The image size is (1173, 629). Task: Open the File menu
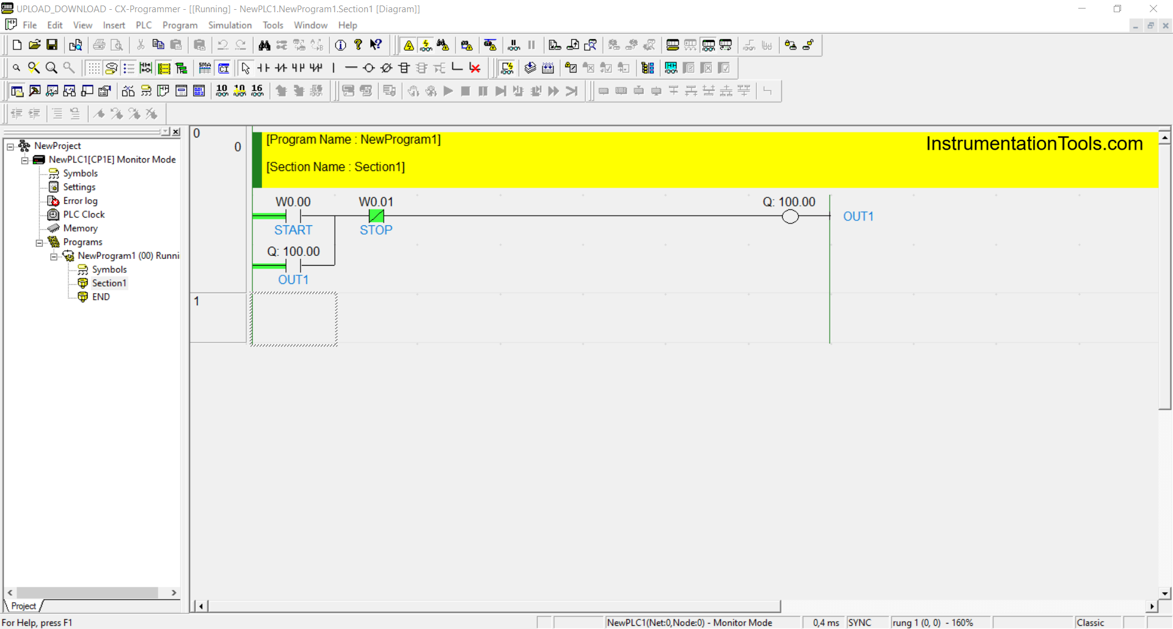[x=29, y=25]
